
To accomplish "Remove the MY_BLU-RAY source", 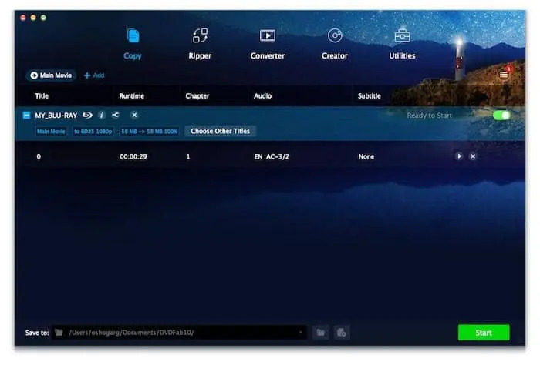I will tap(133, 115).
